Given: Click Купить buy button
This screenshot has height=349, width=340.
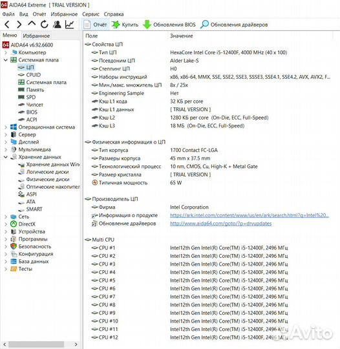Looking at the screenshot, I should click(125, 25).
